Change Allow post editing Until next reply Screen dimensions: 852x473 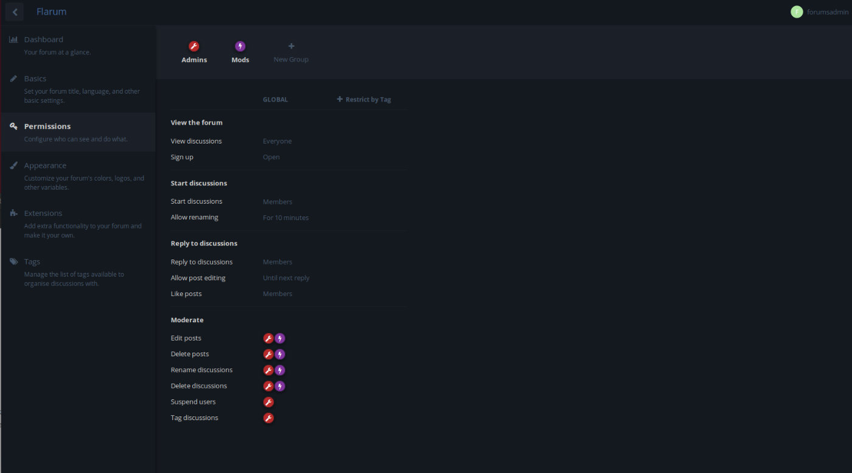tap(286, 278)
